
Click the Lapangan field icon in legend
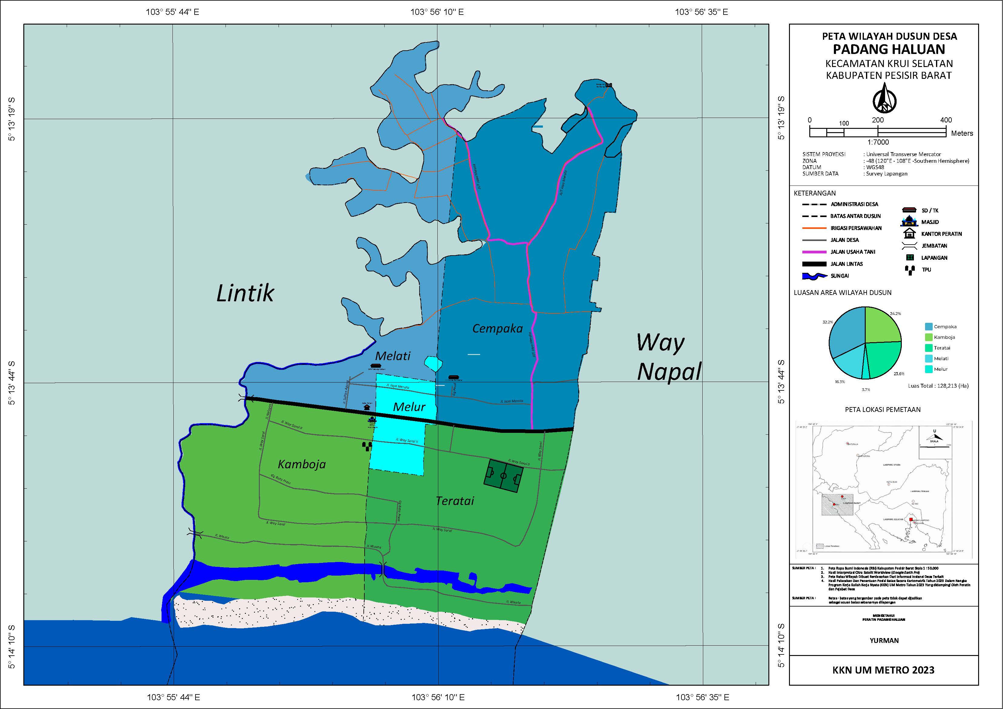910,258
